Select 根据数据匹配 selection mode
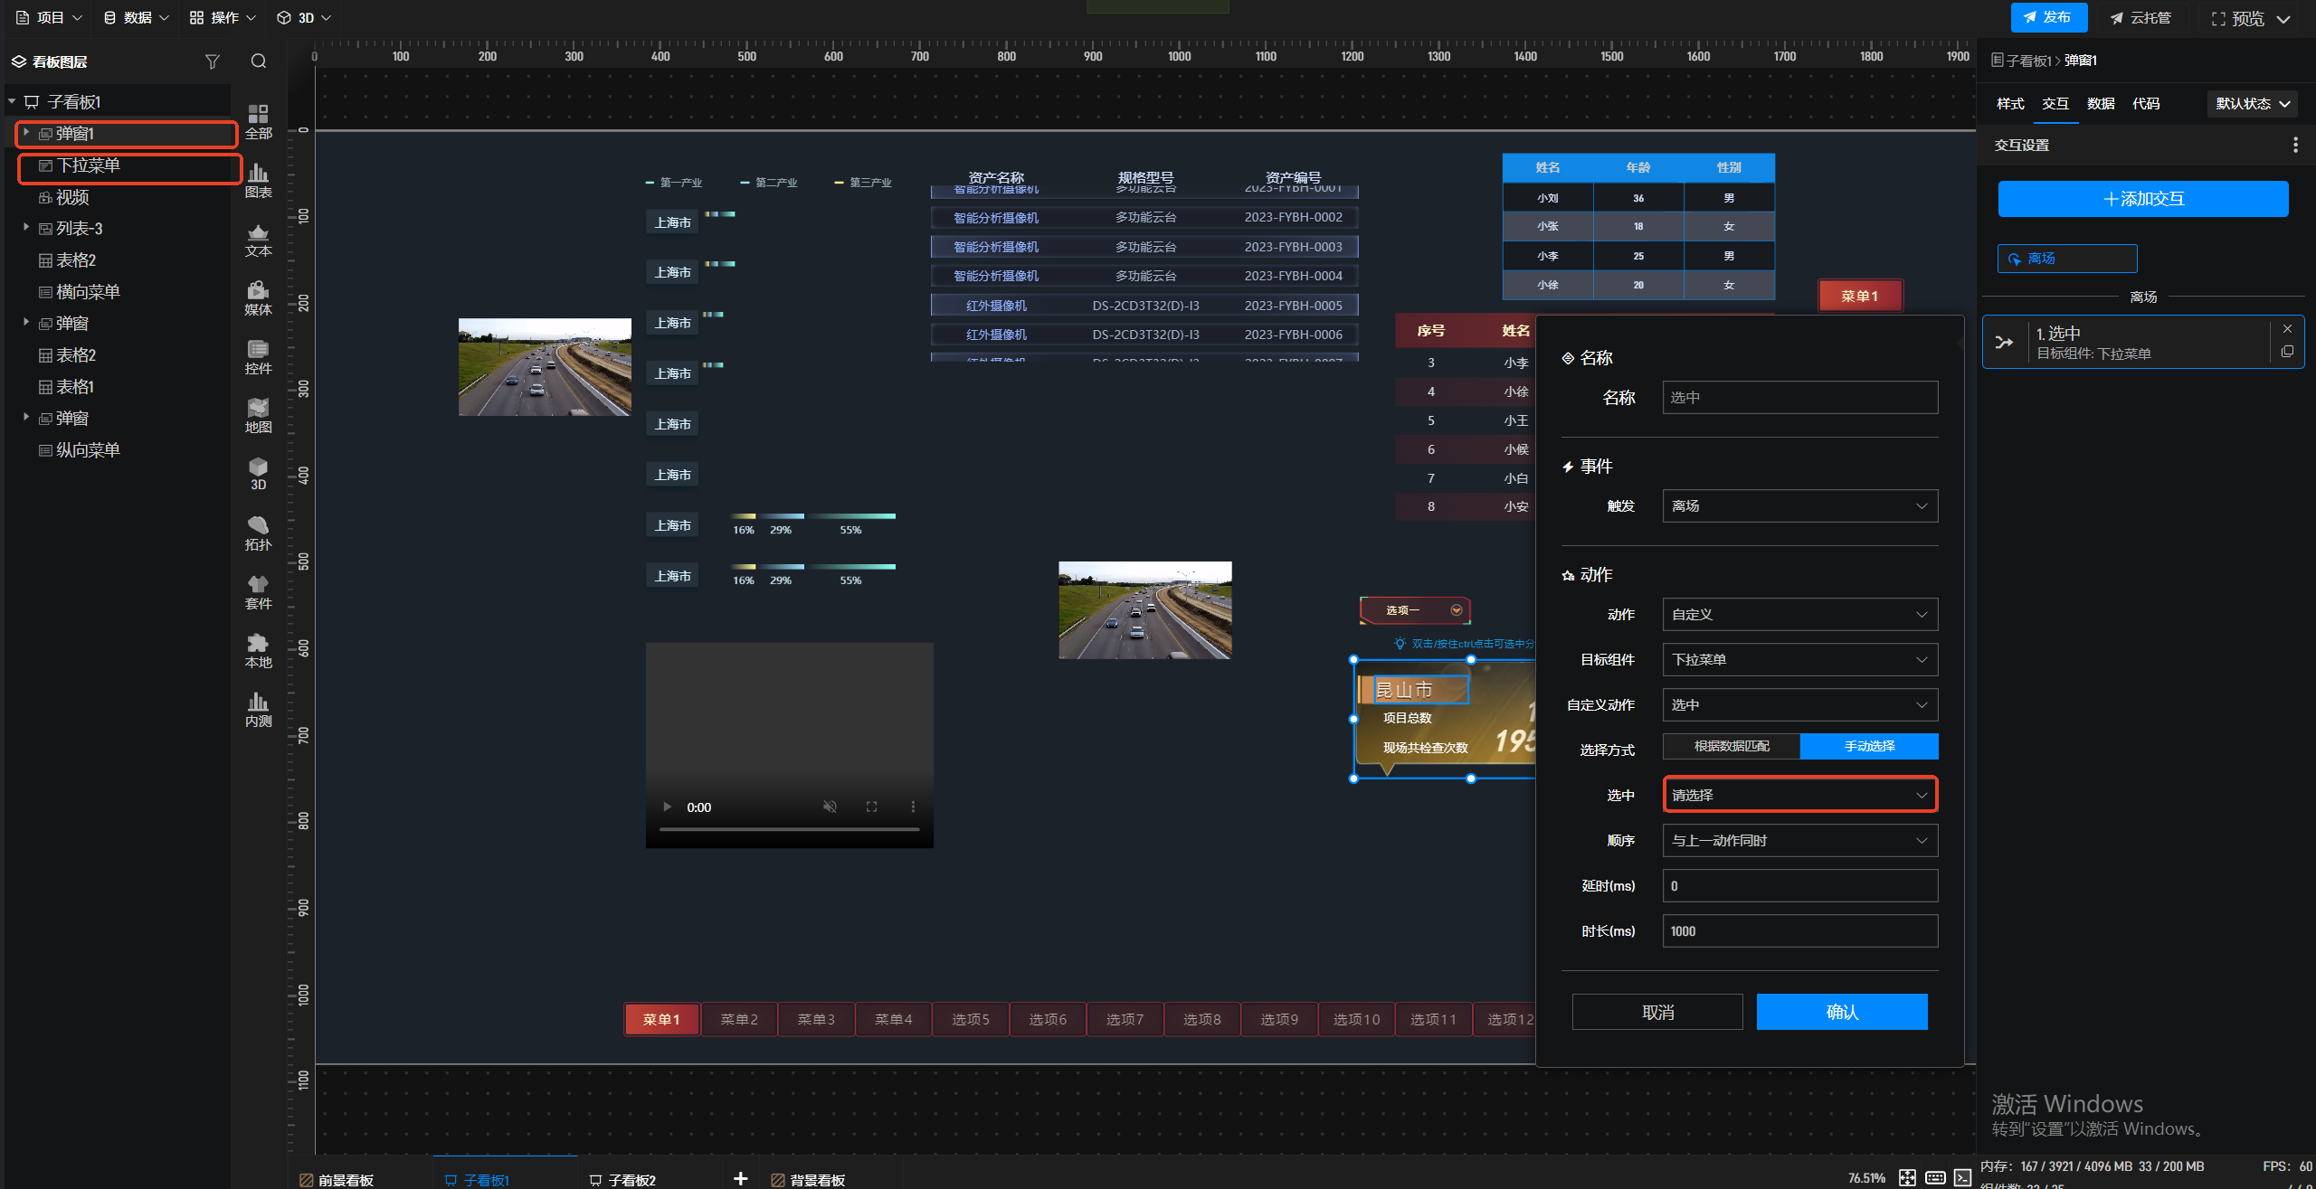Image resolution: width=2316 pixels, height=1189 pixels. [x=1732, y=746]
